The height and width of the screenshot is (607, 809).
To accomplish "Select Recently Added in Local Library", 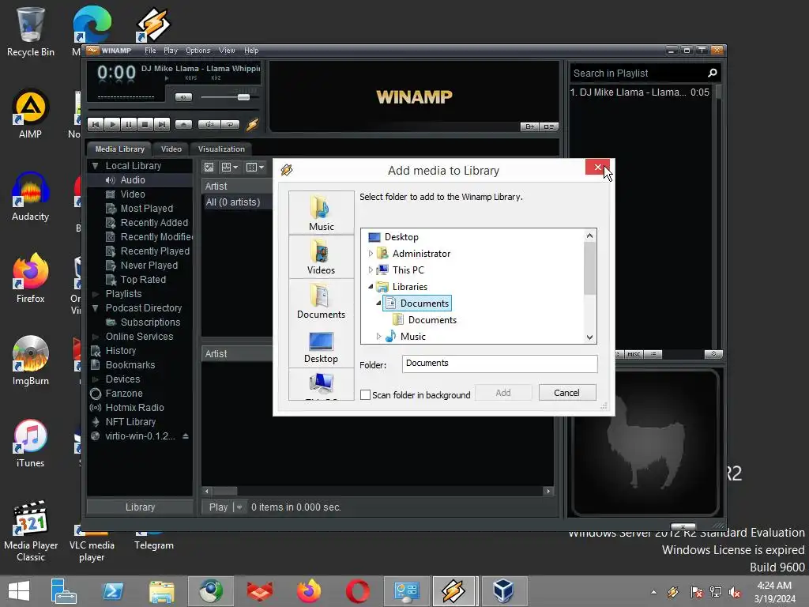I will click(x=154, y=223).
